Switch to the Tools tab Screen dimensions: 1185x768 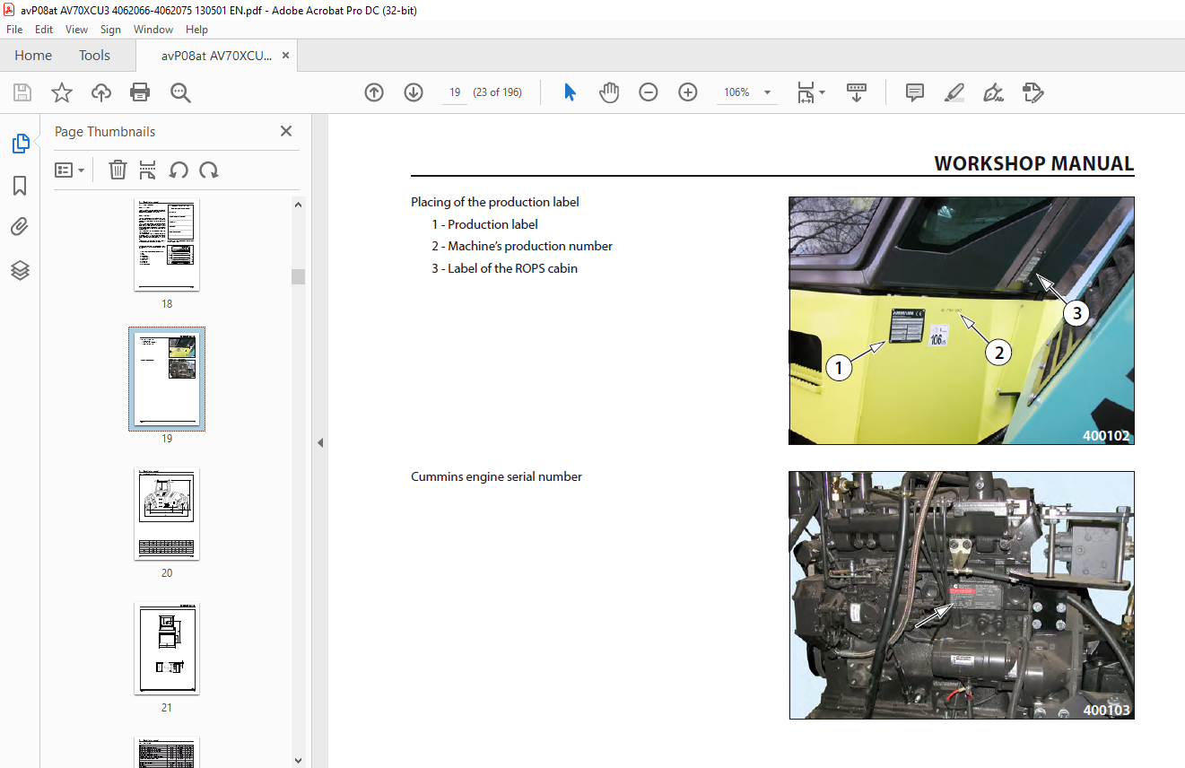click(x=94, y=55)
